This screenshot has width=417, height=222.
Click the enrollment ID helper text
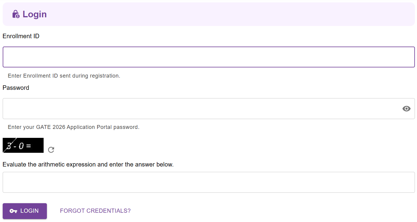pos(64,75)
